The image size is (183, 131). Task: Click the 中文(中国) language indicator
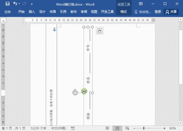tap(58, 128)
